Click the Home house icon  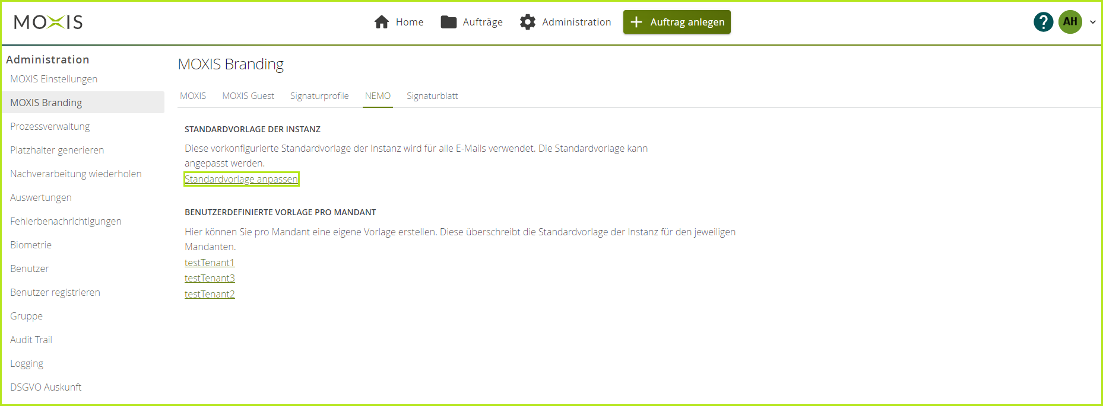[382, 22]
